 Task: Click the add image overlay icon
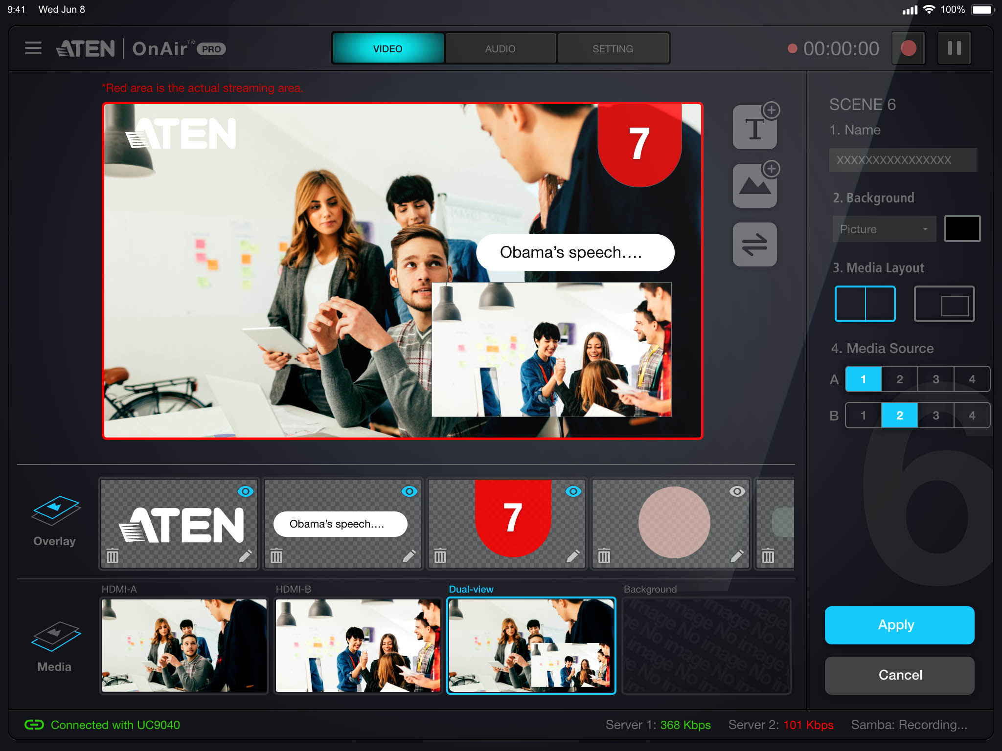754,186
